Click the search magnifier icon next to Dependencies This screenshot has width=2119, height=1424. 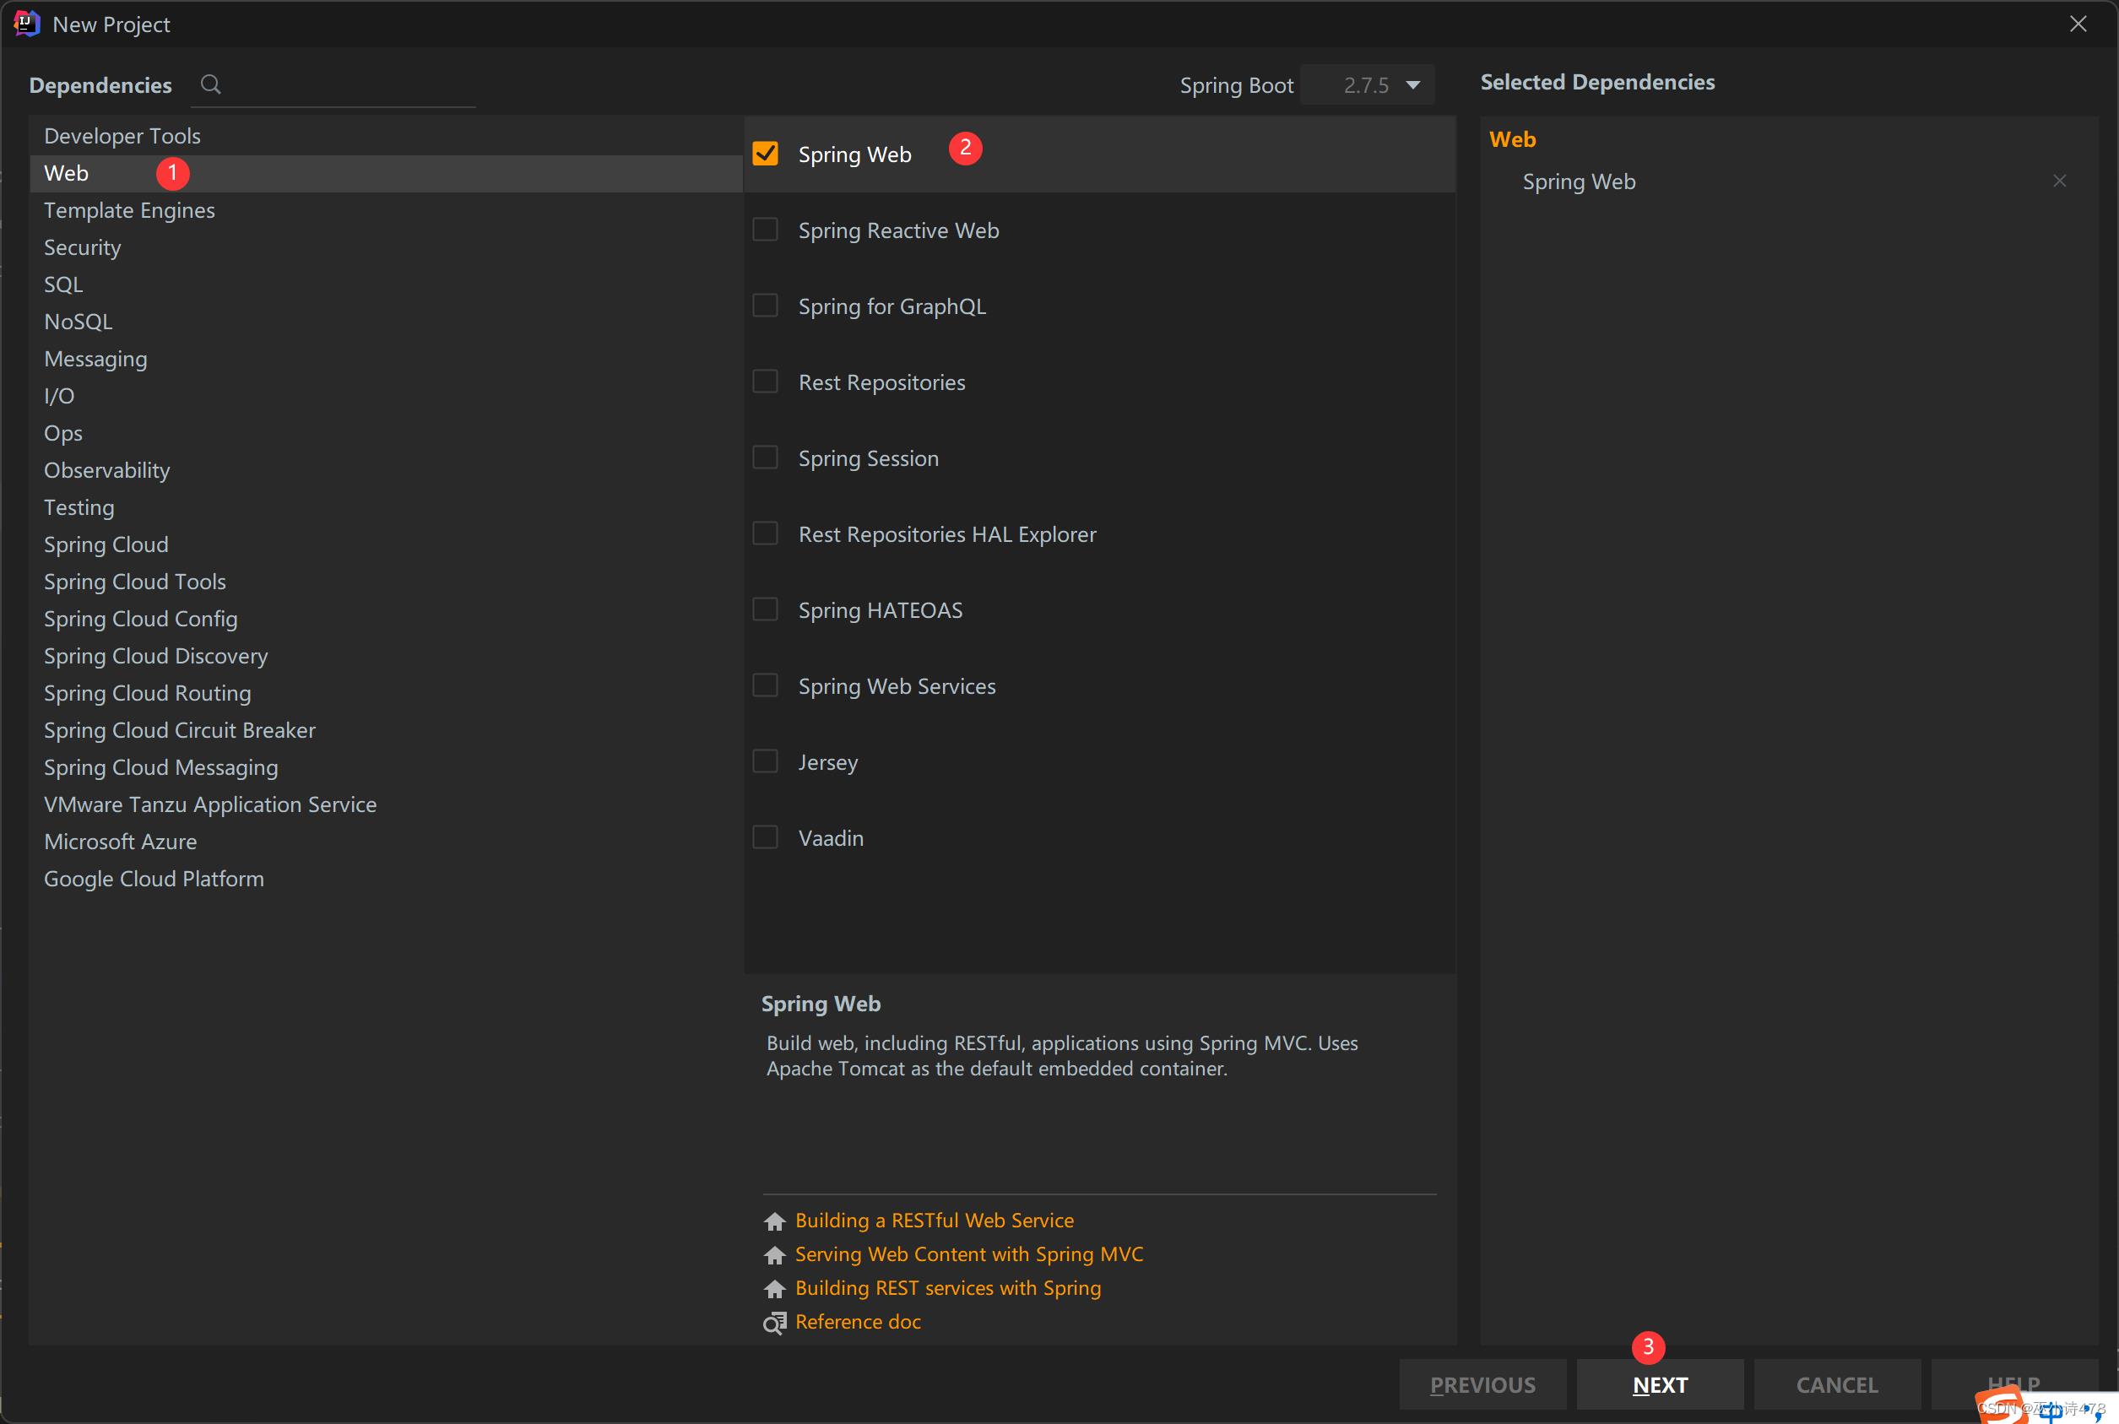(x=211, y=84)
